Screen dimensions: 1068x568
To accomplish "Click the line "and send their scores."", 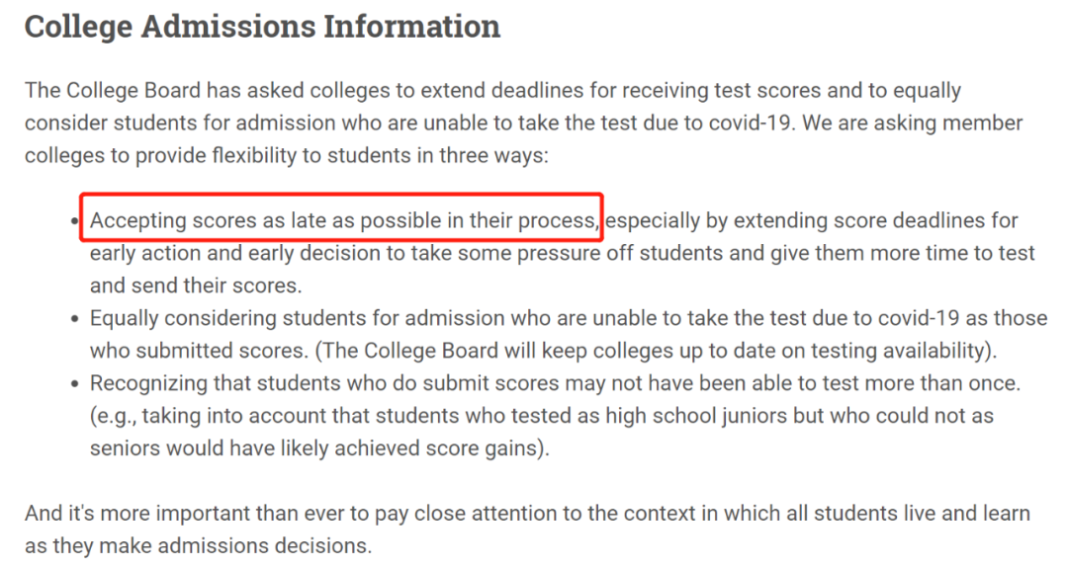I will point(195,285).
